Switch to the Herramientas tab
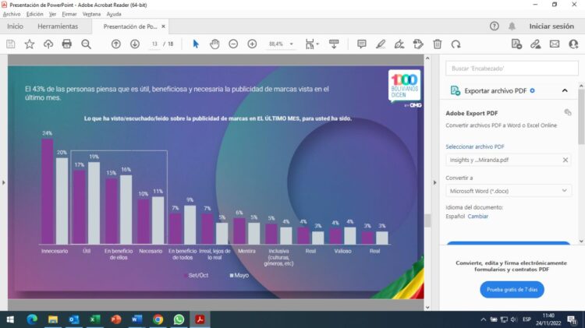Viewport: 585px width, 328px height. pyautogui.click(x=58, y=26)
